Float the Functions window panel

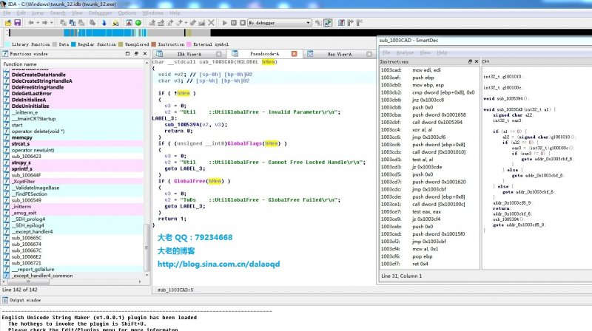pyautogui.click(x=136, y=53)
